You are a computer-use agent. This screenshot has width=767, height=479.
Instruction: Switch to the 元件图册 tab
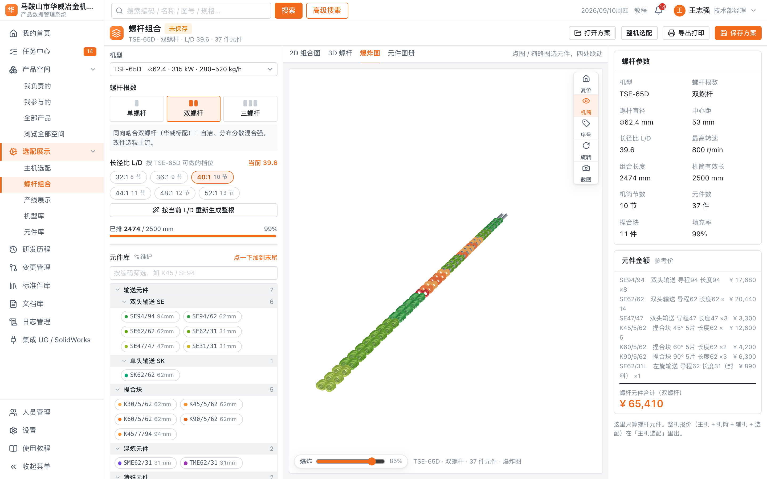point(401,53)
